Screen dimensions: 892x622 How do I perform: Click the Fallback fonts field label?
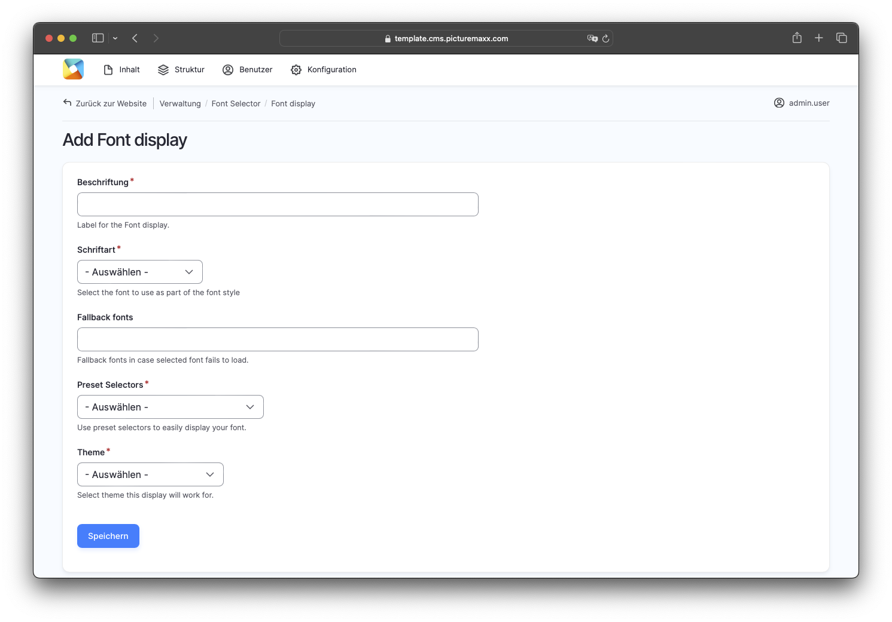[x=105, y=317]
